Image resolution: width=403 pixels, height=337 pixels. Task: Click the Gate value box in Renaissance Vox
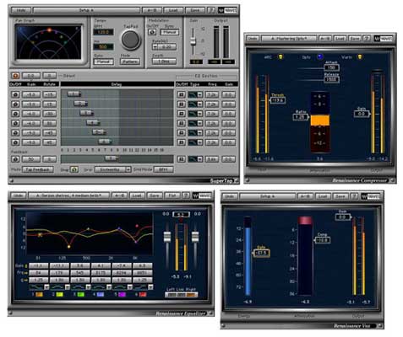262,253
